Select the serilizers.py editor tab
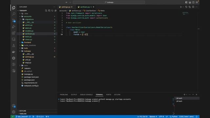 tap(85, 7)
